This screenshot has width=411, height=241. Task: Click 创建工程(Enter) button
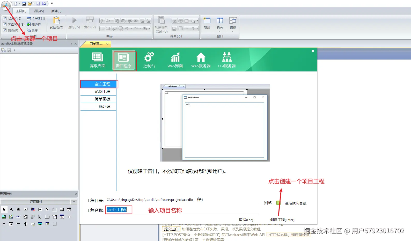(x=282, y=220)
